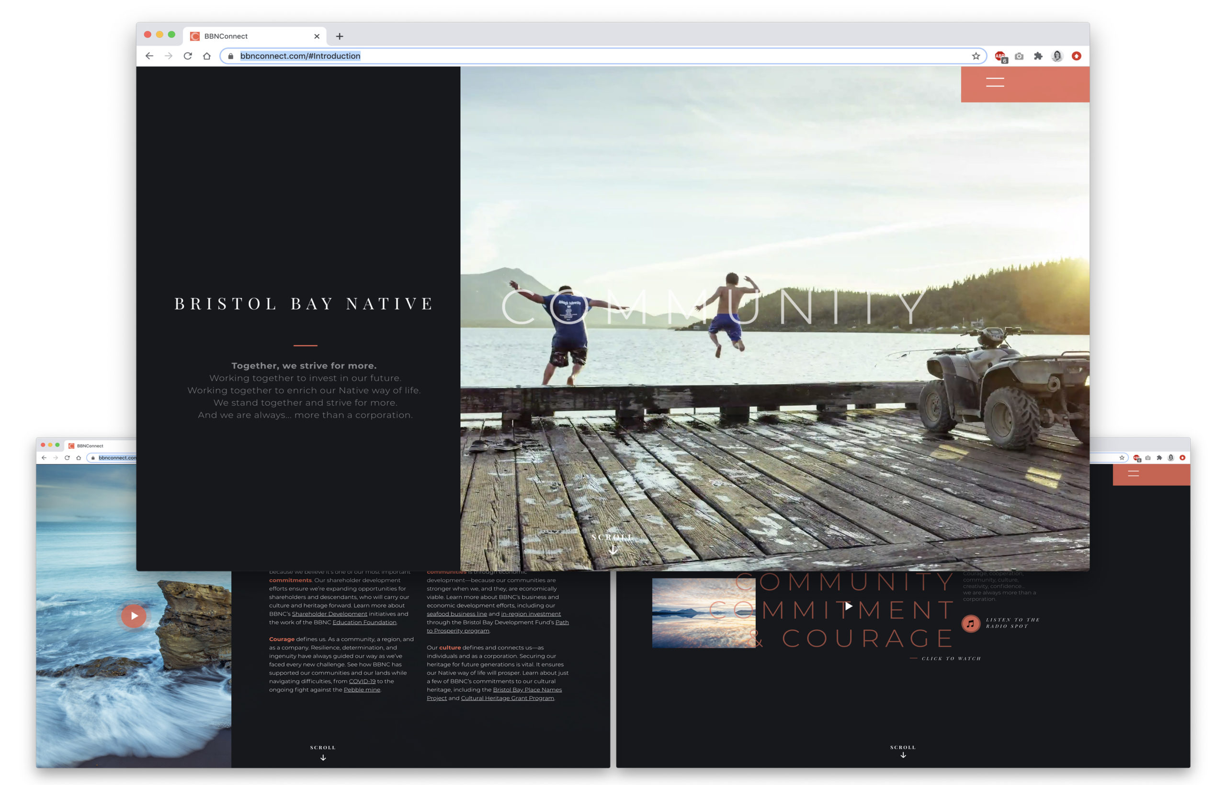Open Extensions puzzle menu in front window
Image resolution: width=1226 pixels, height=785 pixels.
(x=1038, y=56)
